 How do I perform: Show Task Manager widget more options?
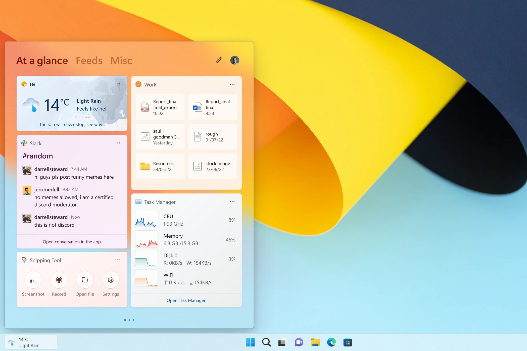(x=232, y=202)
